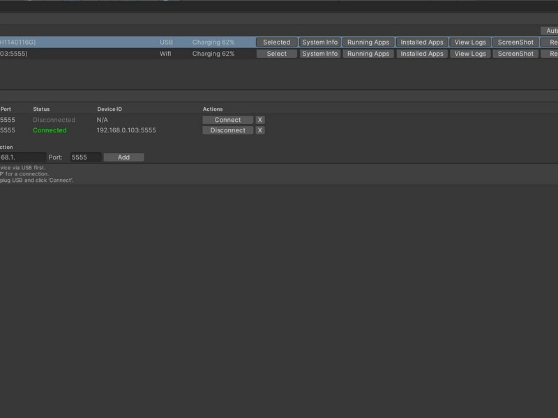
Task: Focus the Port input field showing 5555
Action: pyautogui.click(x=86, y=157)
